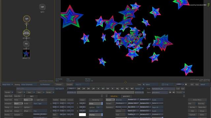Toggle the Generate button
Viewport: 211px width, 118px height.
coord(121,100)
